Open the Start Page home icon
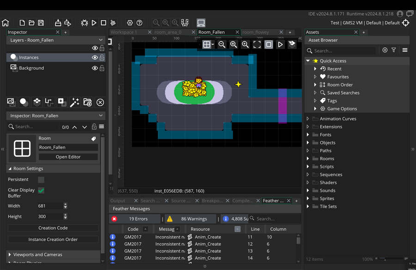416x270 pixels. 5,23
